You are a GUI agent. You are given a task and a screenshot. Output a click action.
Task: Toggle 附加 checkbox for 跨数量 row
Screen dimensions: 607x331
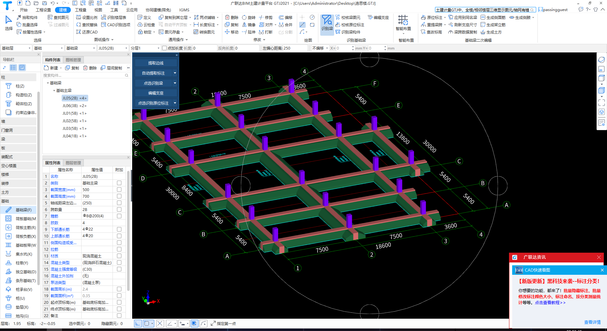(119, 209)
